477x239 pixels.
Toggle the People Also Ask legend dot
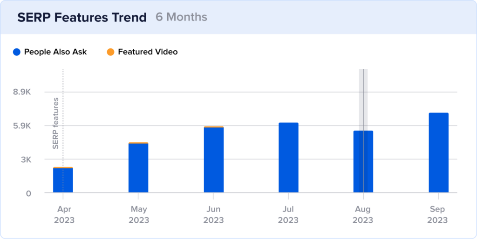(x=17, y=52)
